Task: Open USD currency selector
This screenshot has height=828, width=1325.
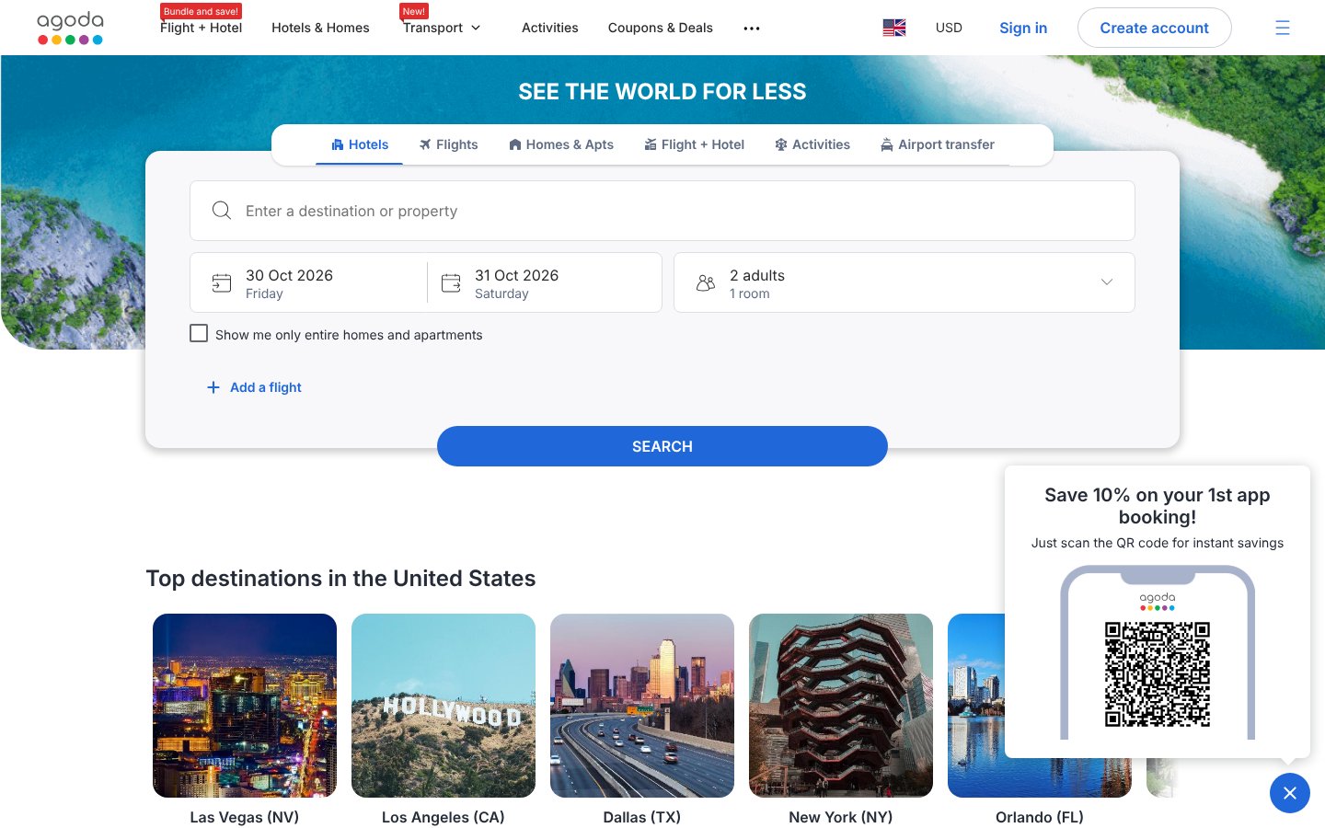Action: [x=949, y=28]
